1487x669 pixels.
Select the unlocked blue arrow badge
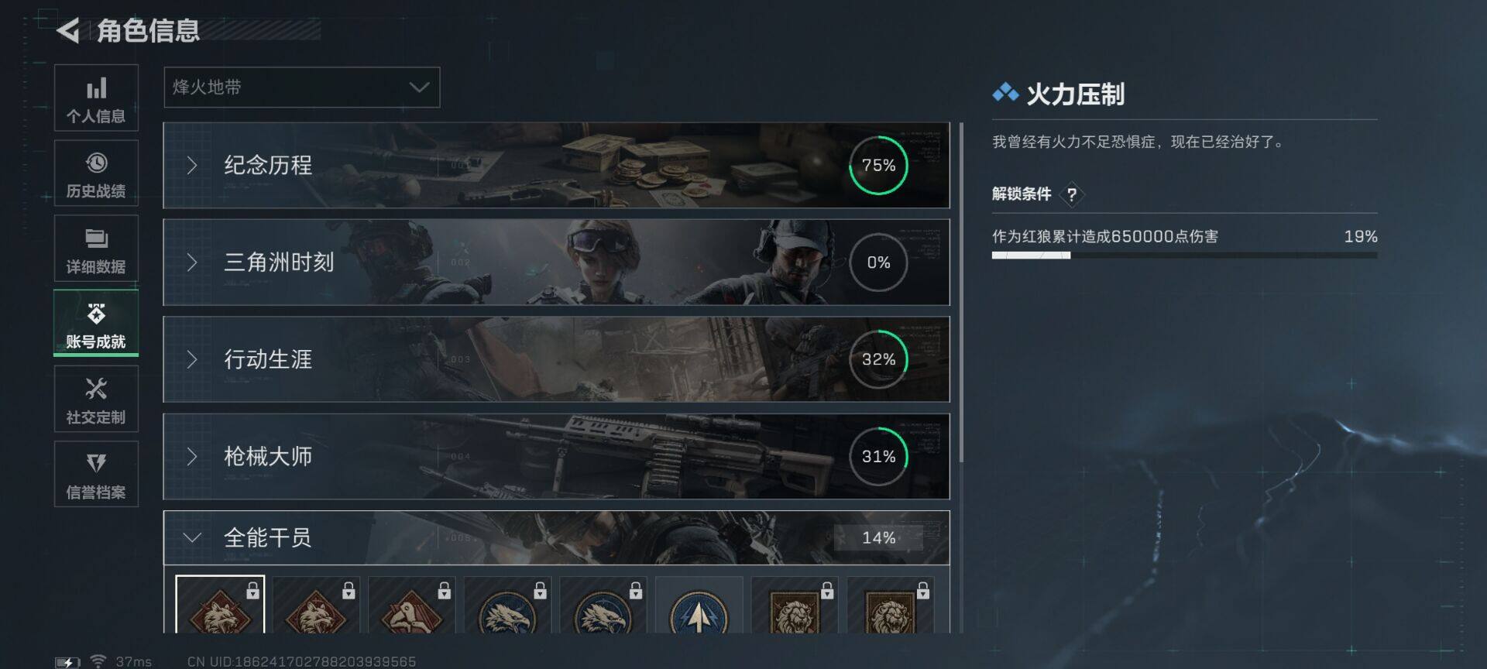click(x=699, y=605)
